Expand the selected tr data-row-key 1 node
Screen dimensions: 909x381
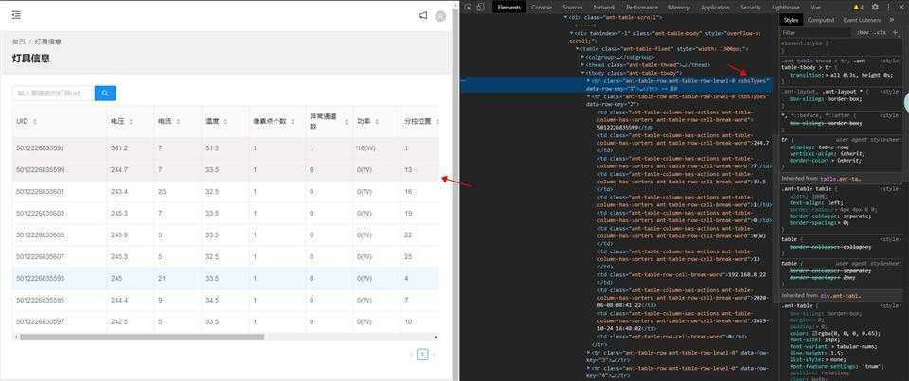click(589, 81)
